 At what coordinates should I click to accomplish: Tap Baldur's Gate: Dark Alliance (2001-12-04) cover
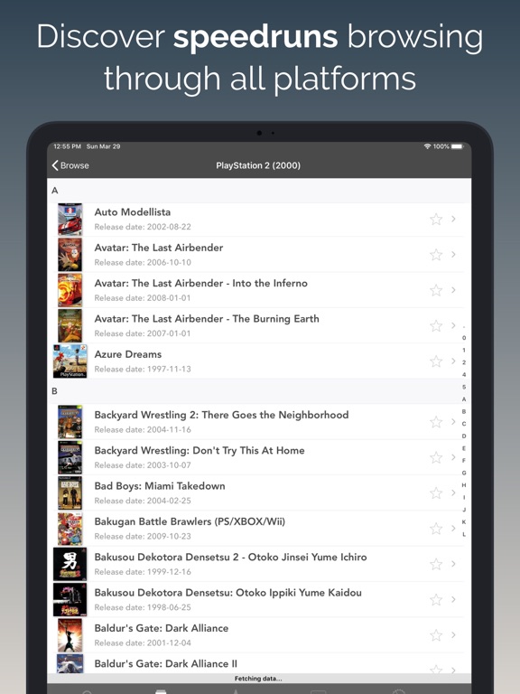(x=70, y=635)
